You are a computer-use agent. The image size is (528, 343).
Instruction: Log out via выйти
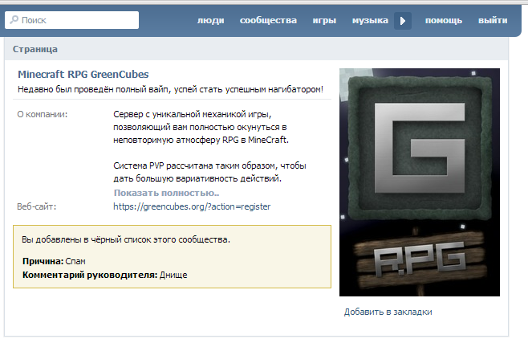click(493, 20)
